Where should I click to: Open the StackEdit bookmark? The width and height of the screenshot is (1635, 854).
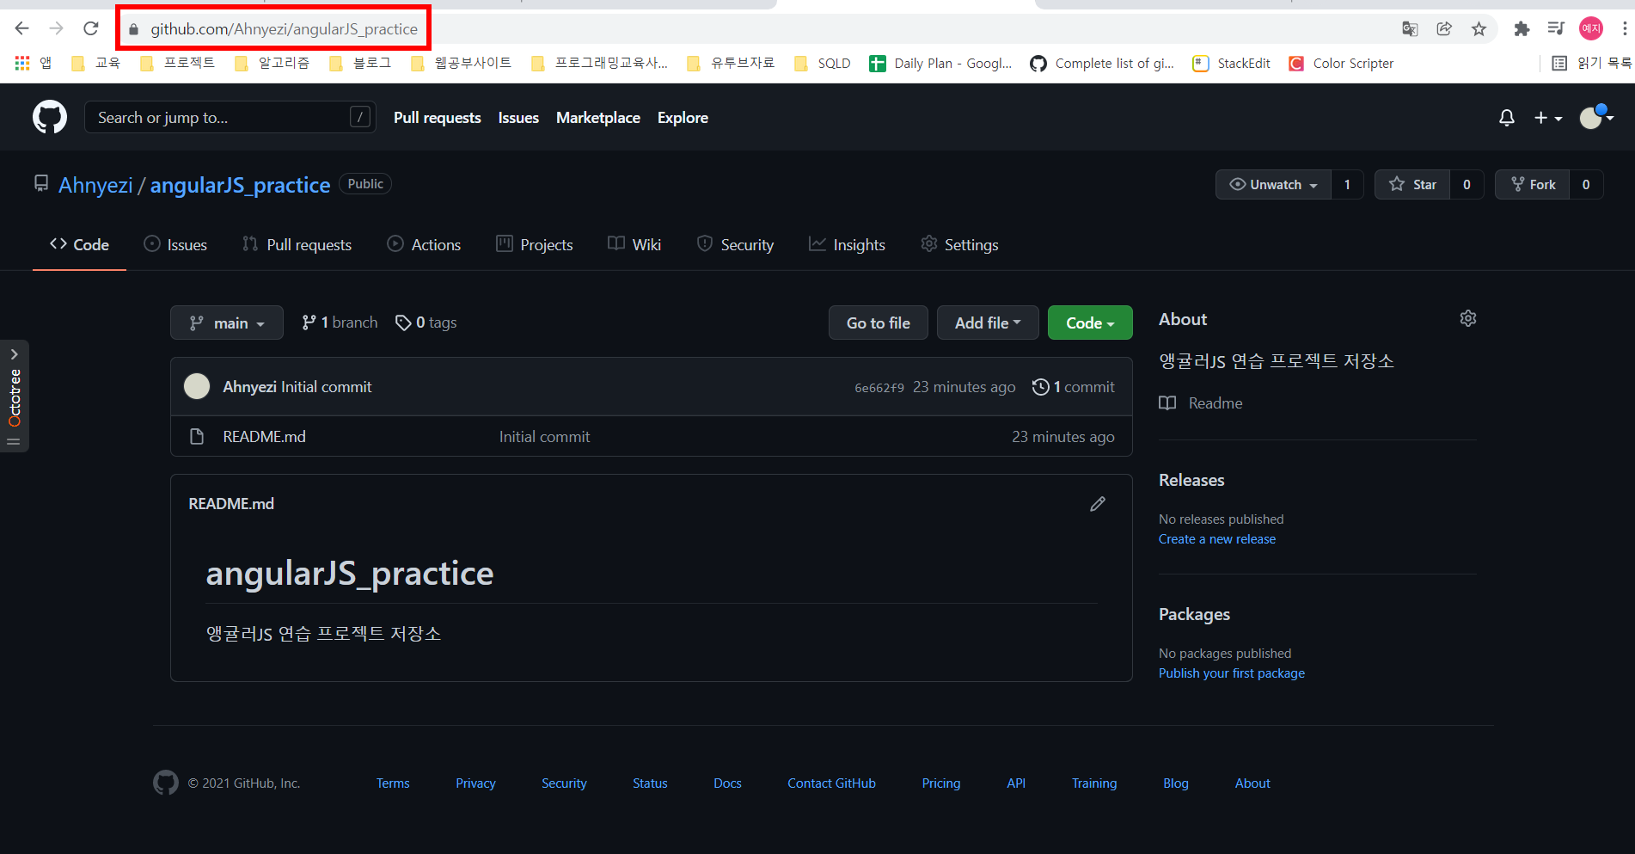pos(1231,63)
